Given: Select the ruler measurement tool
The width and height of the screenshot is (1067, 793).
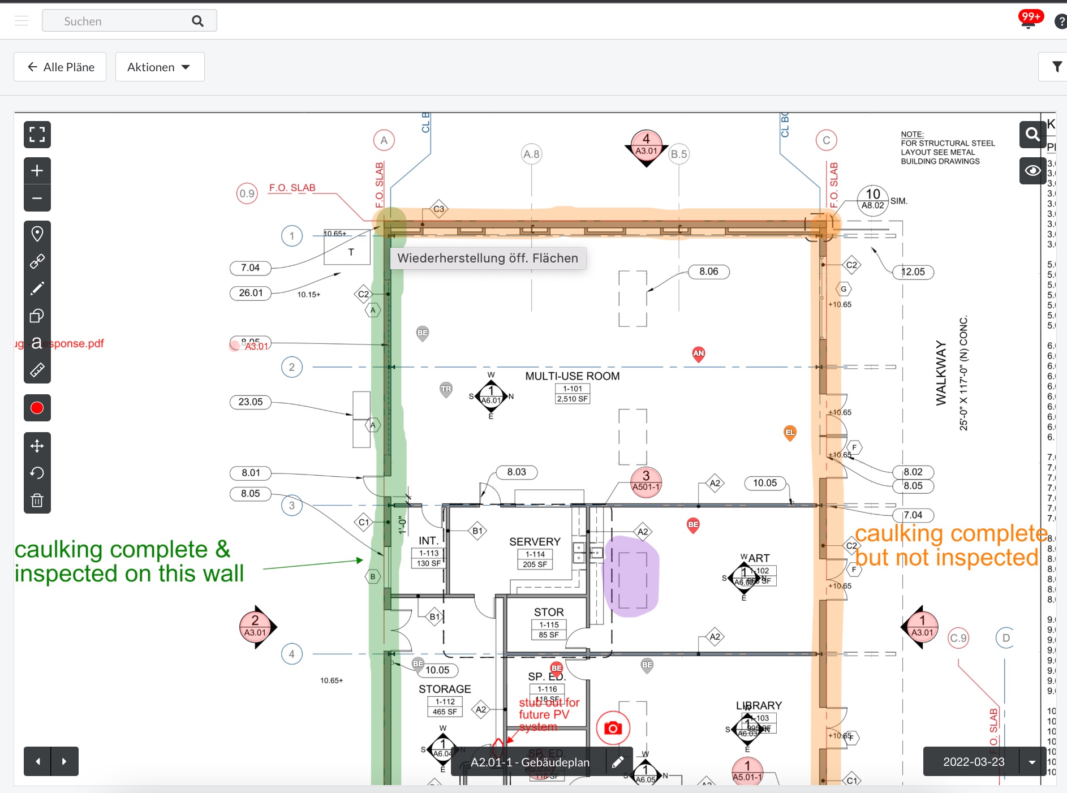Looking at the screenshot, I should (x=37, y=370).
